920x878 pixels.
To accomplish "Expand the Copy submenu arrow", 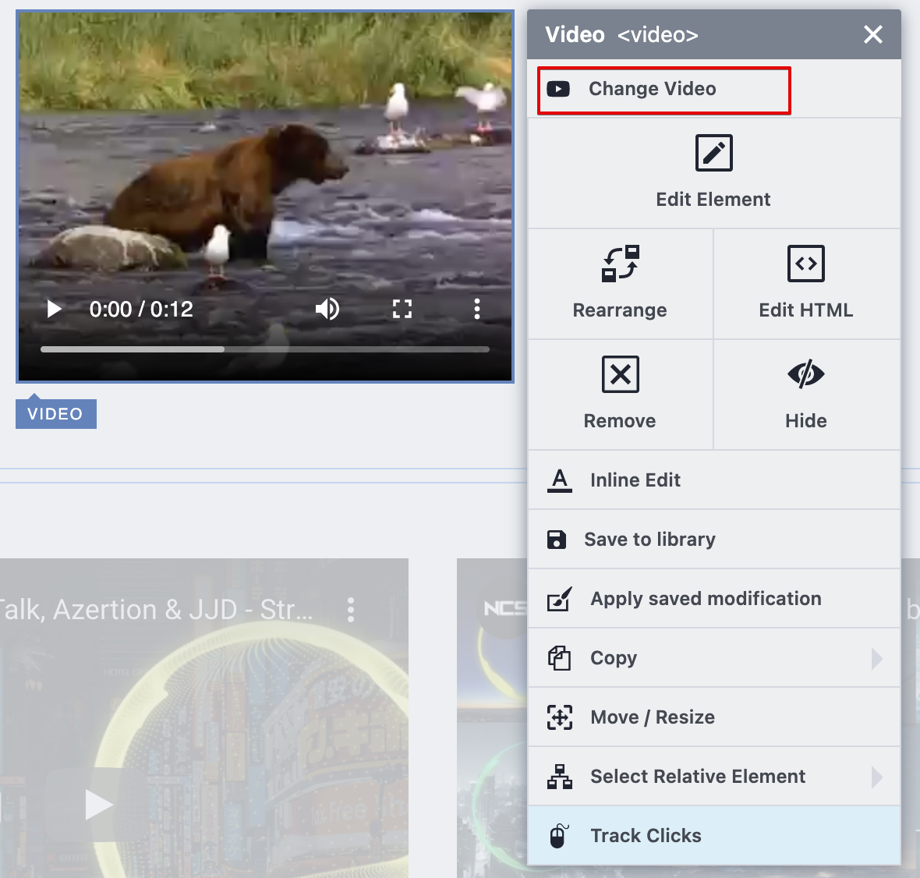I will pos(876,658).
